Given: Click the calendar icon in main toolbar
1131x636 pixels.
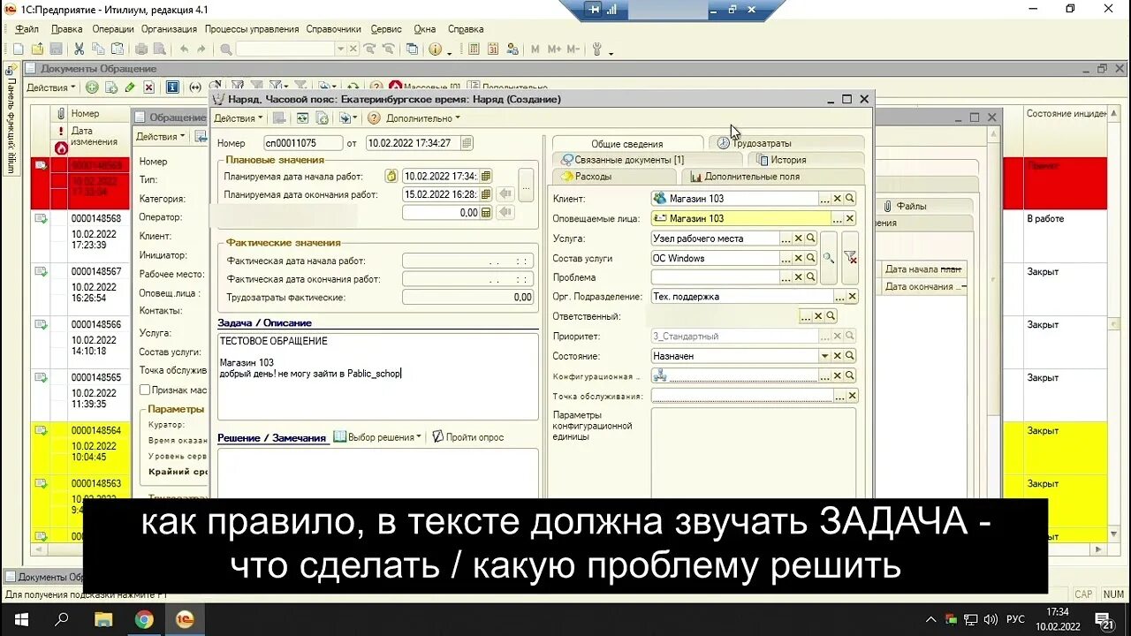Looking at the screenshot, I should click(x=493, y=49).
